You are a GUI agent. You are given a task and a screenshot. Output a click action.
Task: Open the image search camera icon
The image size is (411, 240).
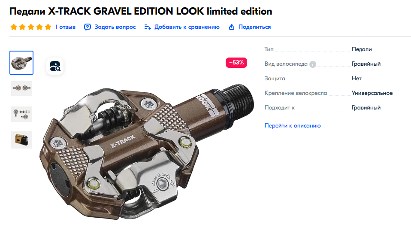[55, 66]
